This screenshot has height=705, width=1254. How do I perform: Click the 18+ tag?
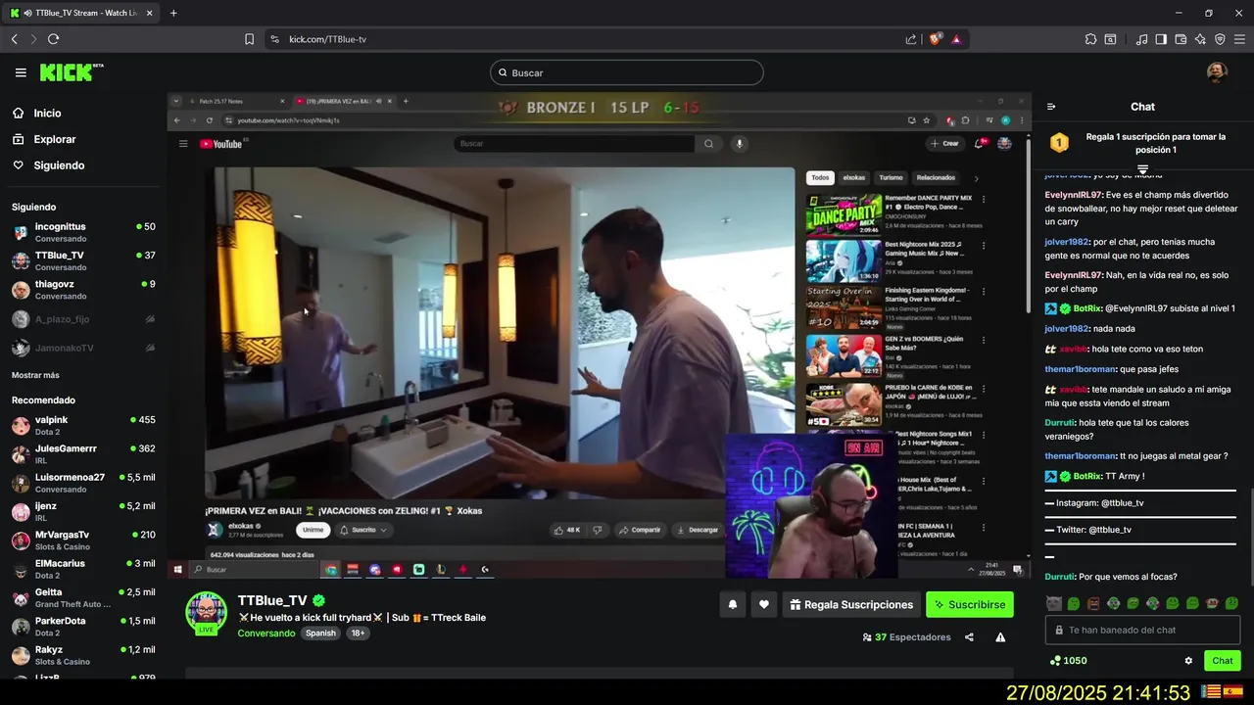[358, 634]
